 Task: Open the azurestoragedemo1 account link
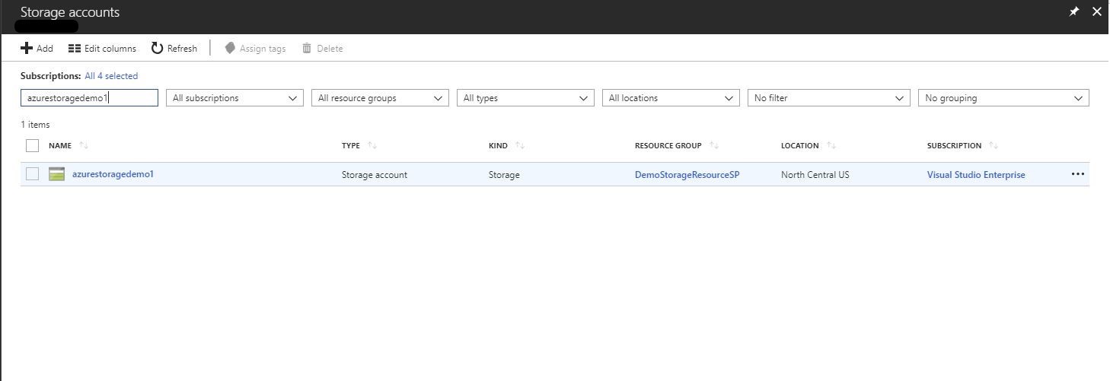coord(113,174)
